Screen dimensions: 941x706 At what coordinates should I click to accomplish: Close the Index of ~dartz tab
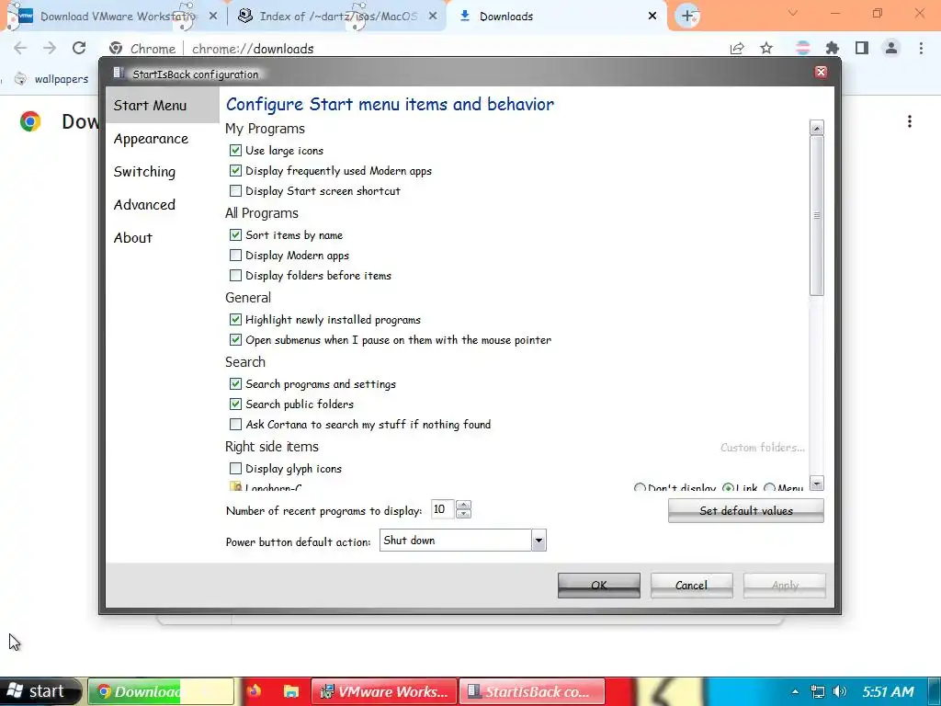[x=433, y=17]
